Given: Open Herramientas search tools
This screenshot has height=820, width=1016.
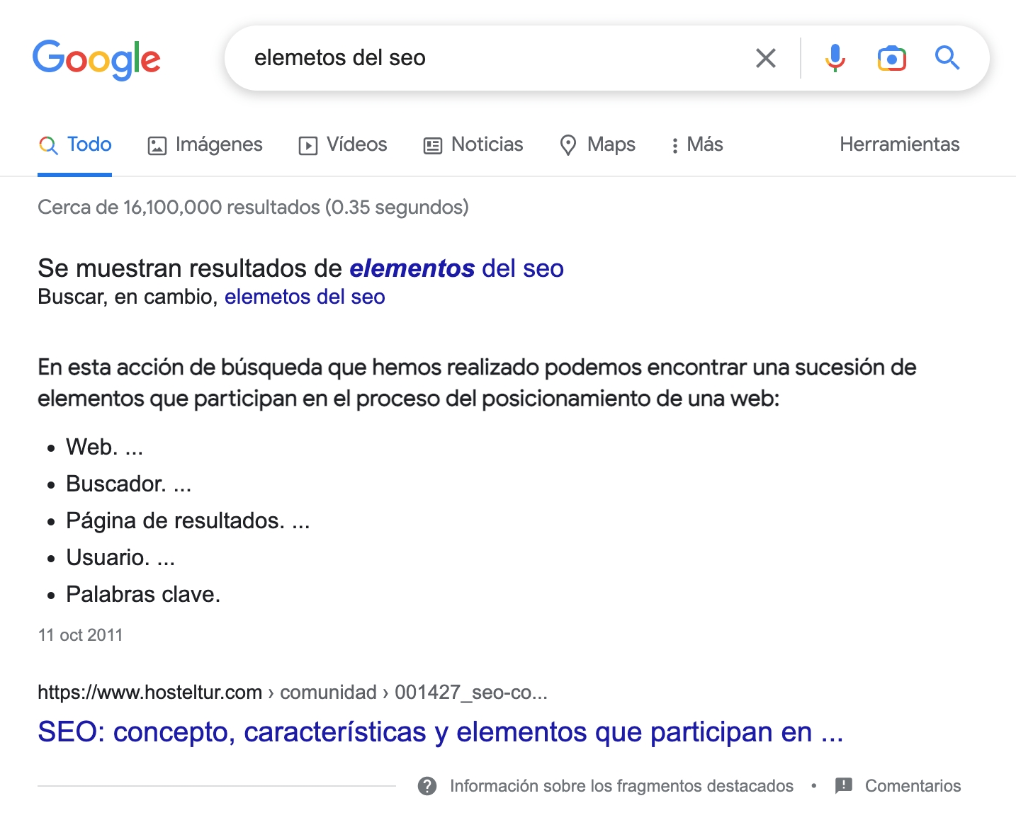Looking at the screenshot, I should click(x=900, y=144).
